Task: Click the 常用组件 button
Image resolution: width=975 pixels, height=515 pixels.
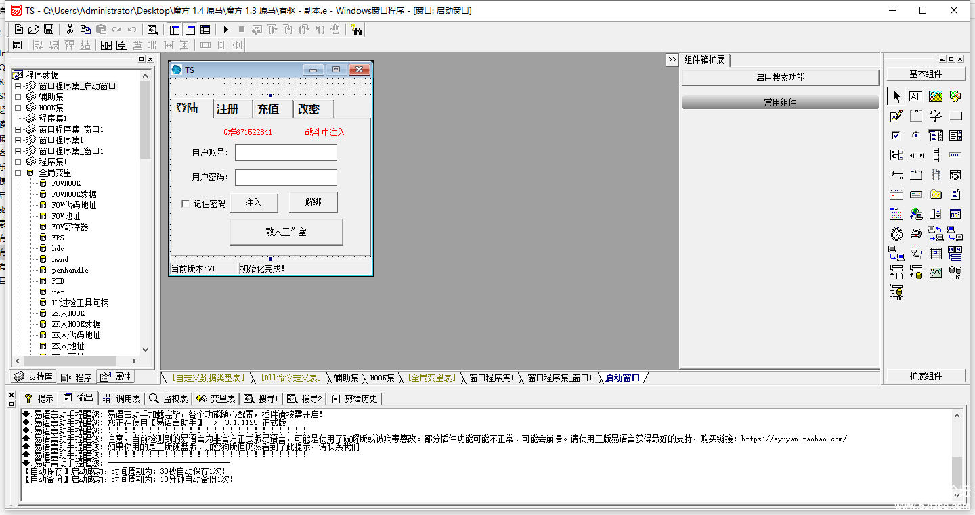Action: click(x=780, y=102)
